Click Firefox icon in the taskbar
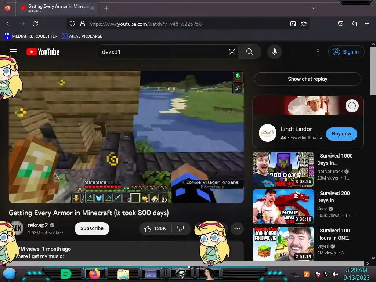The width and height of the screenshot is (376, 282). 94,274
